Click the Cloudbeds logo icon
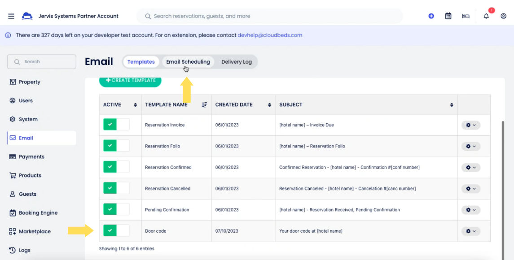514x260 pixels. click(x=27, y=16)
